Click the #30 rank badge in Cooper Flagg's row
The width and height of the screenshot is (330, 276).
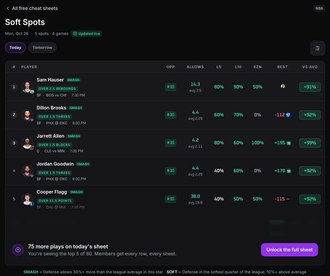(170, 199)
